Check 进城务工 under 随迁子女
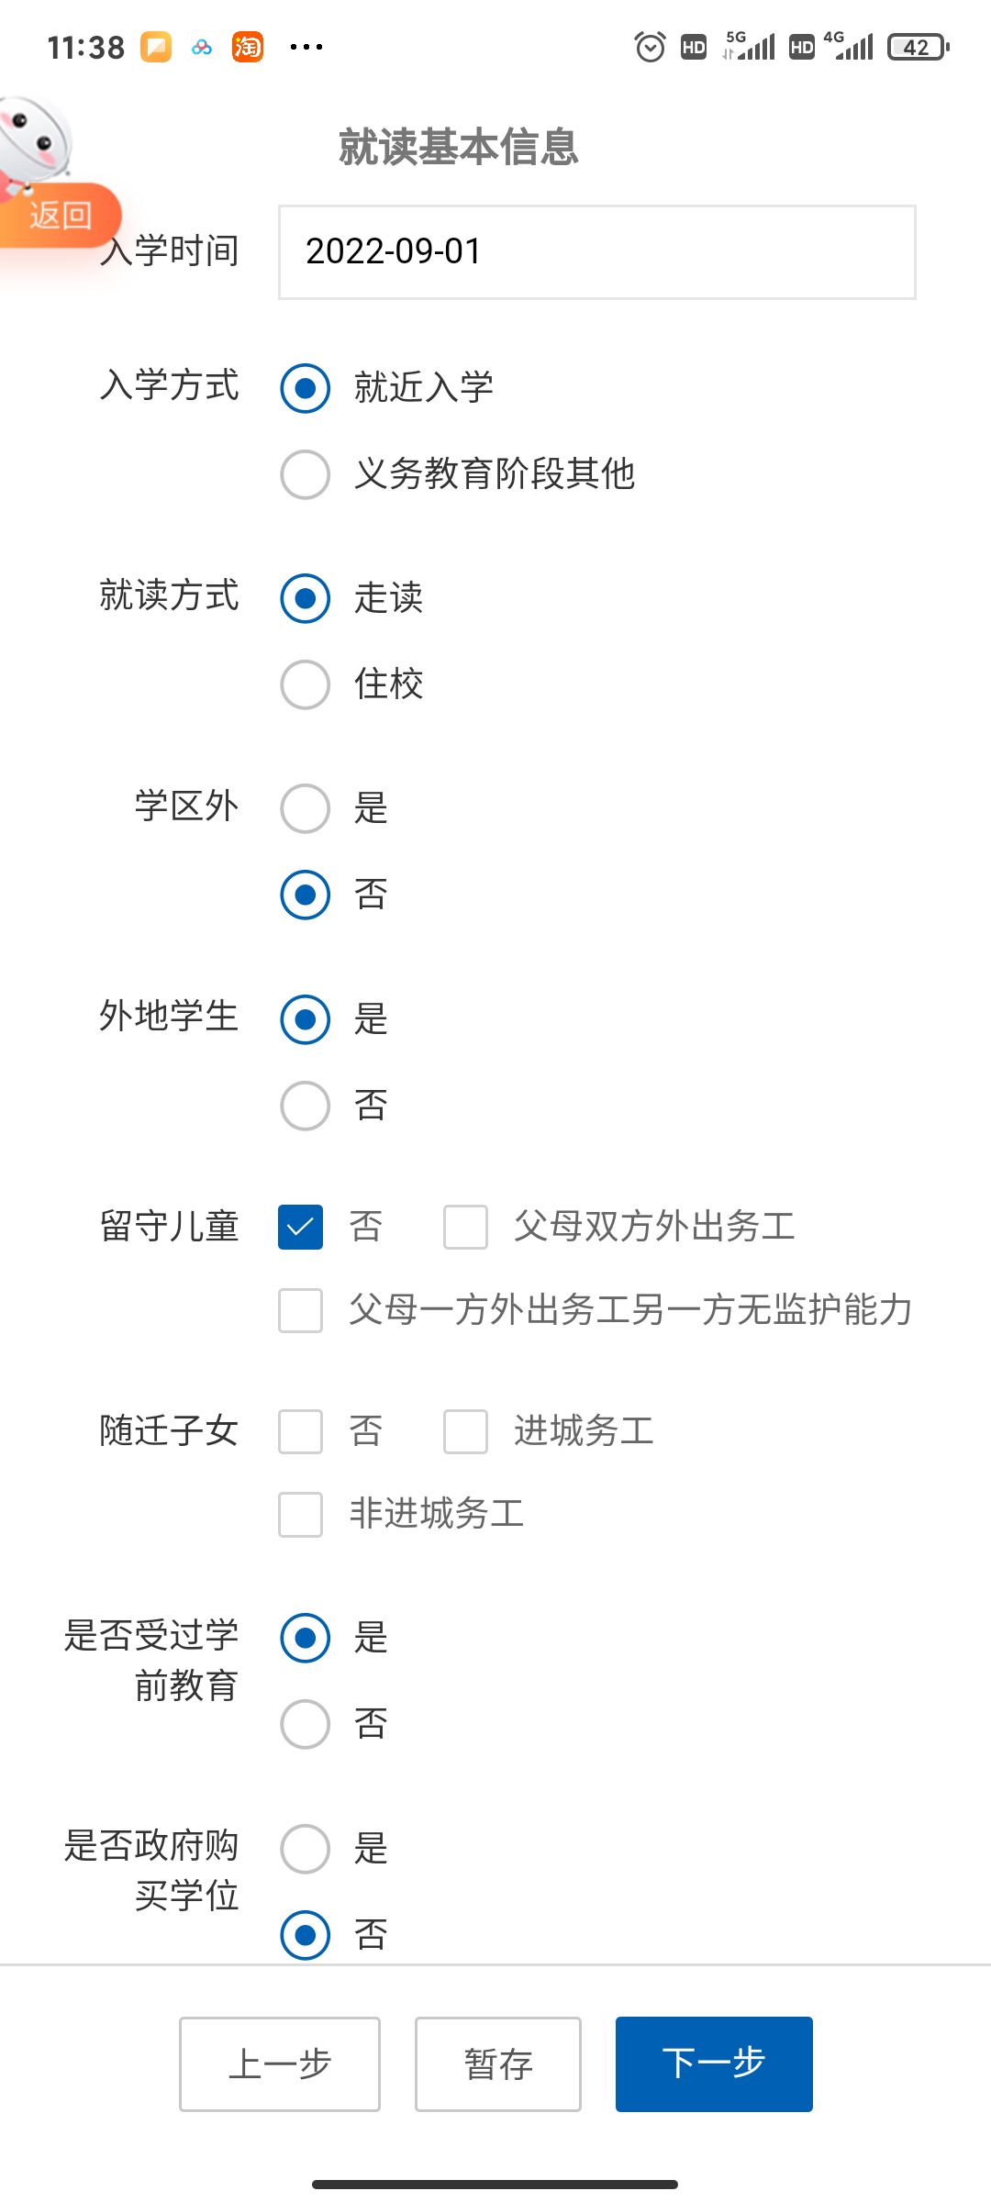The width and height of the screenshot is (991, 2202). (466, 1432)
